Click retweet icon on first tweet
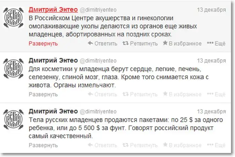Image resolution: width=235 pixels, height=157 pixels. click(x=125, y=43)
